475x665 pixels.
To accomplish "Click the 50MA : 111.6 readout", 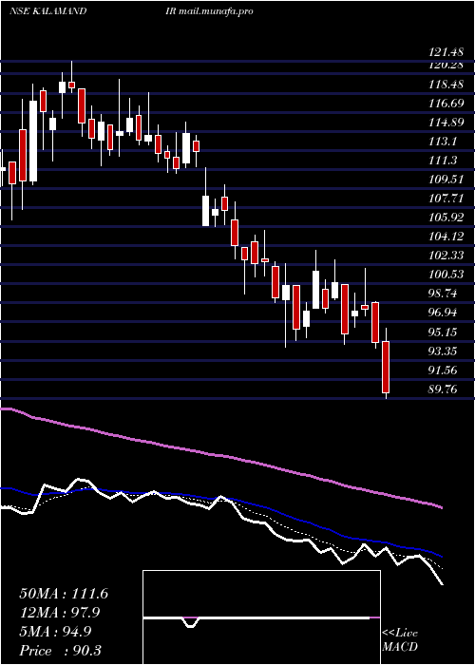I will 64,594.
